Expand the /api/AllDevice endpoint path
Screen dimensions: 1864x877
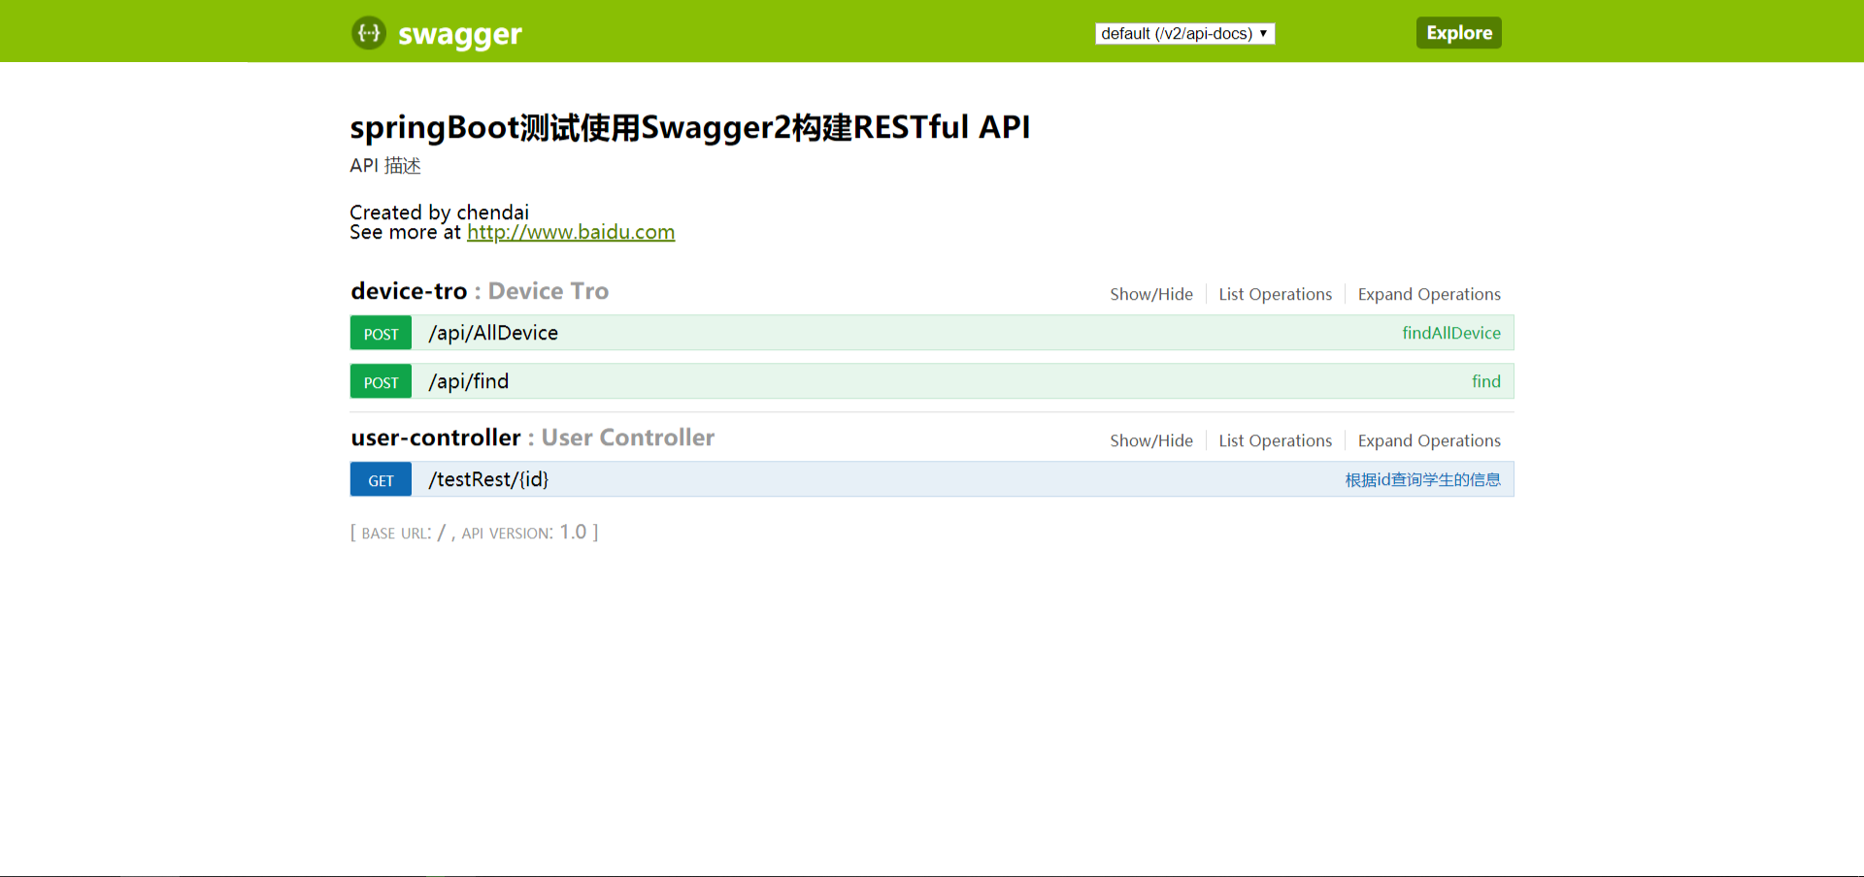tap(493, 333)
